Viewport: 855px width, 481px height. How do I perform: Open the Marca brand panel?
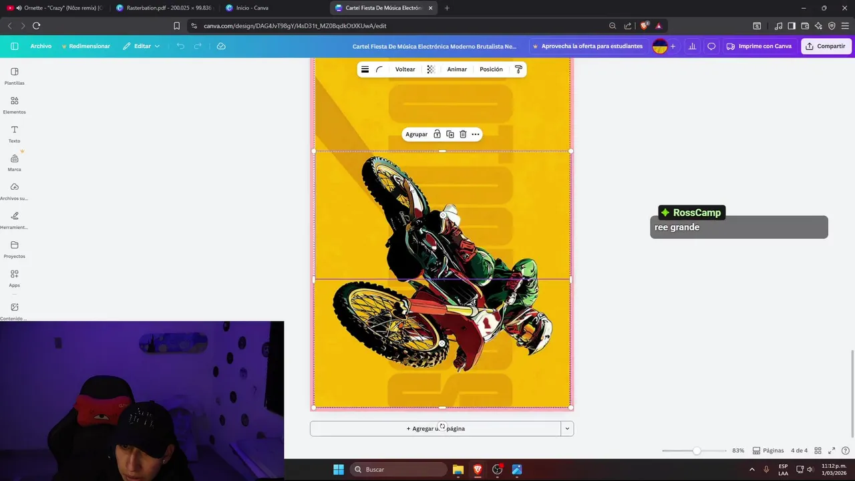(14, 163)
